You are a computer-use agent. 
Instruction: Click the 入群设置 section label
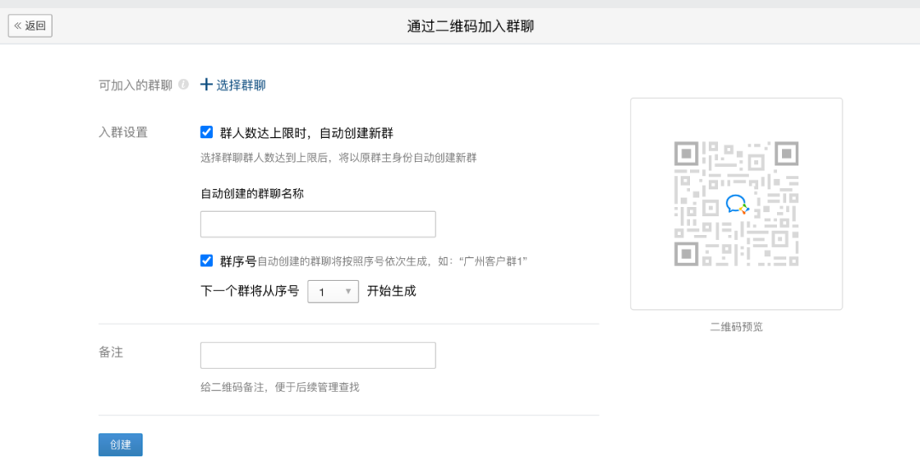point(124,133)
